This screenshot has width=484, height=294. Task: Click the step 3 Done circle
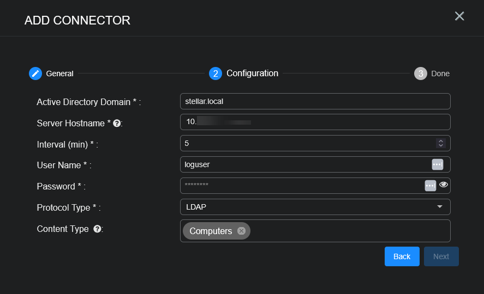pyautogui.click(x=420, y=73)
